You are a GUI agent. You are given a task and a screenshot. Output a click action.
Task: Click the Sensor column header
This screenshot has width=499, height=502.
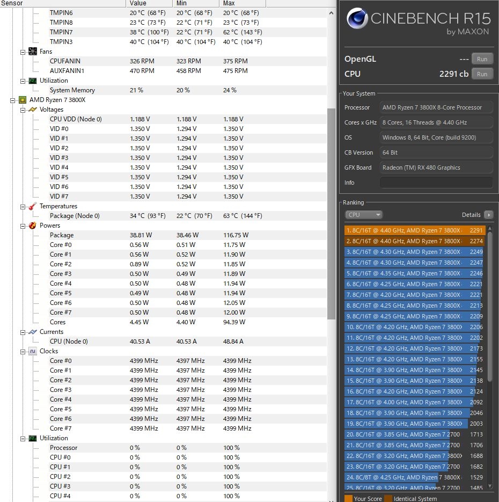[63, 3]
